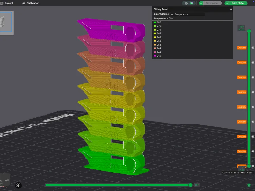Viewport: 255px width, 191px height.
Task: Remove the custom G-code with the X icon
Action: [x=253, y=166]
